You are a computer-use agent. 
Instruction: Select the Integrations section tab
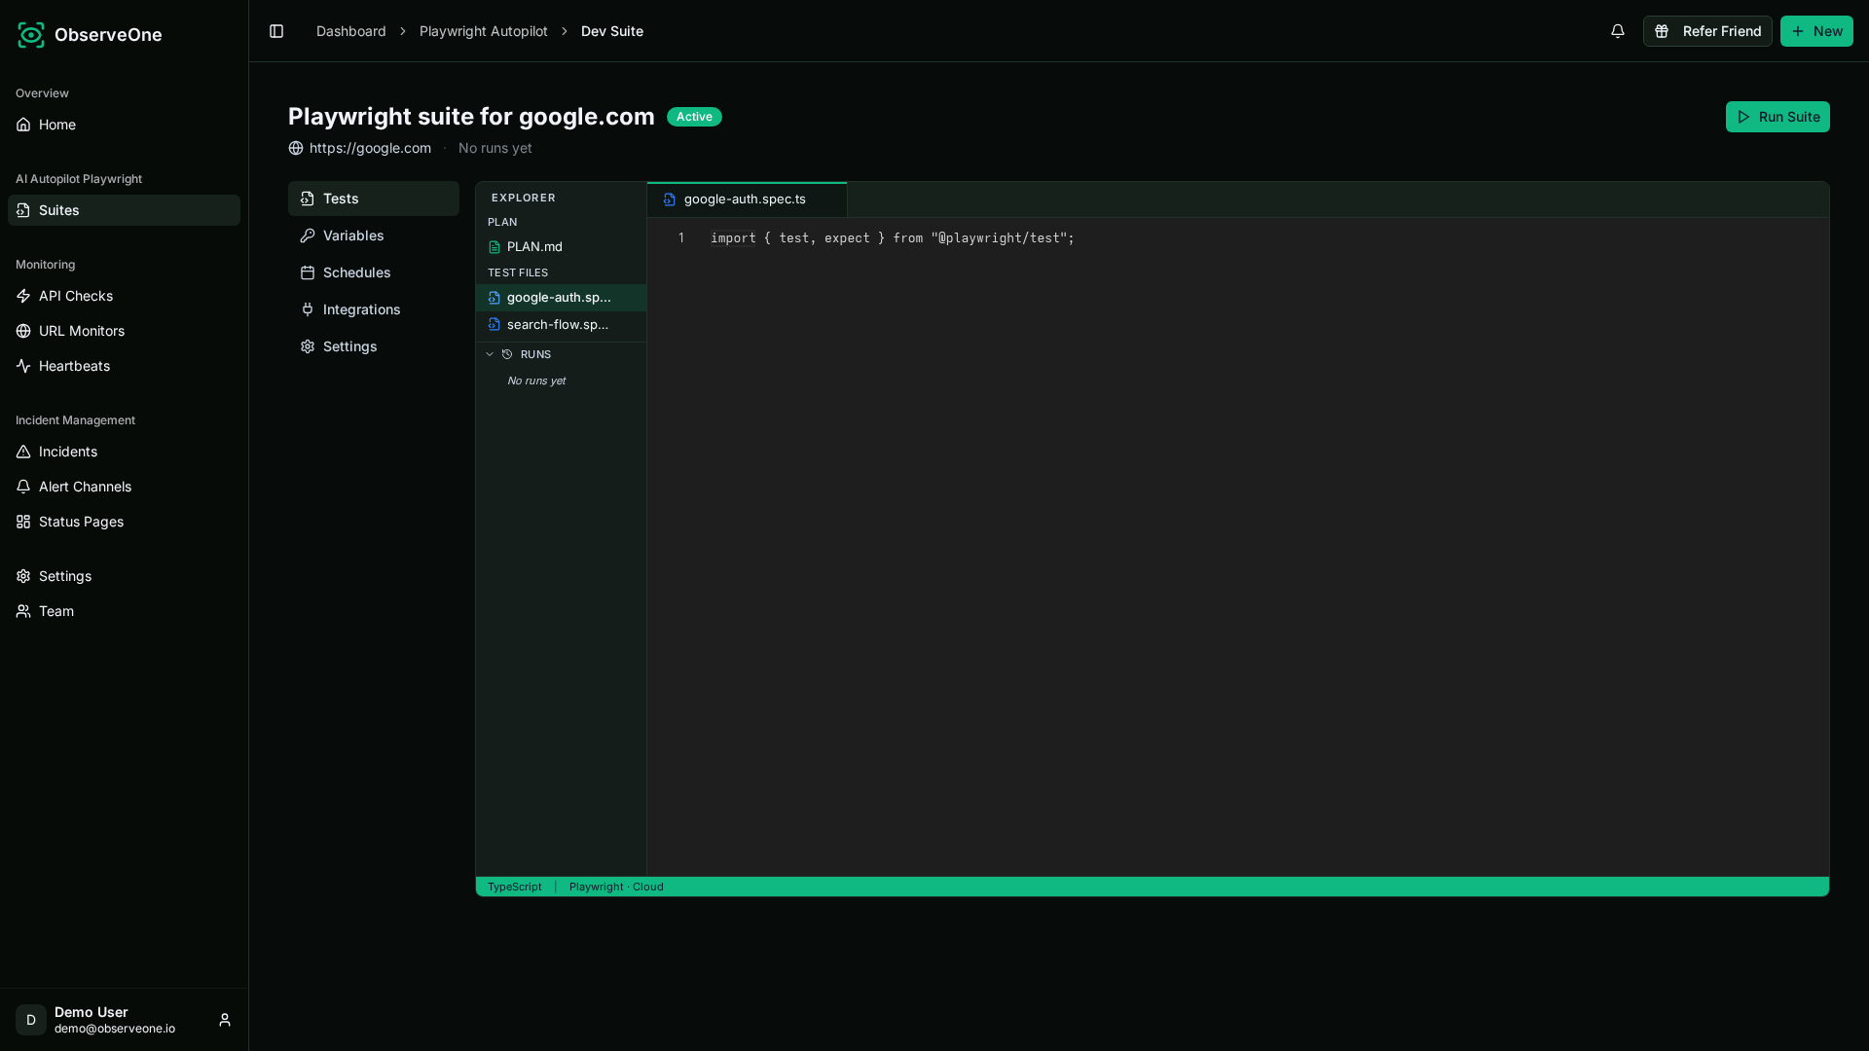(x=374, y=309)
